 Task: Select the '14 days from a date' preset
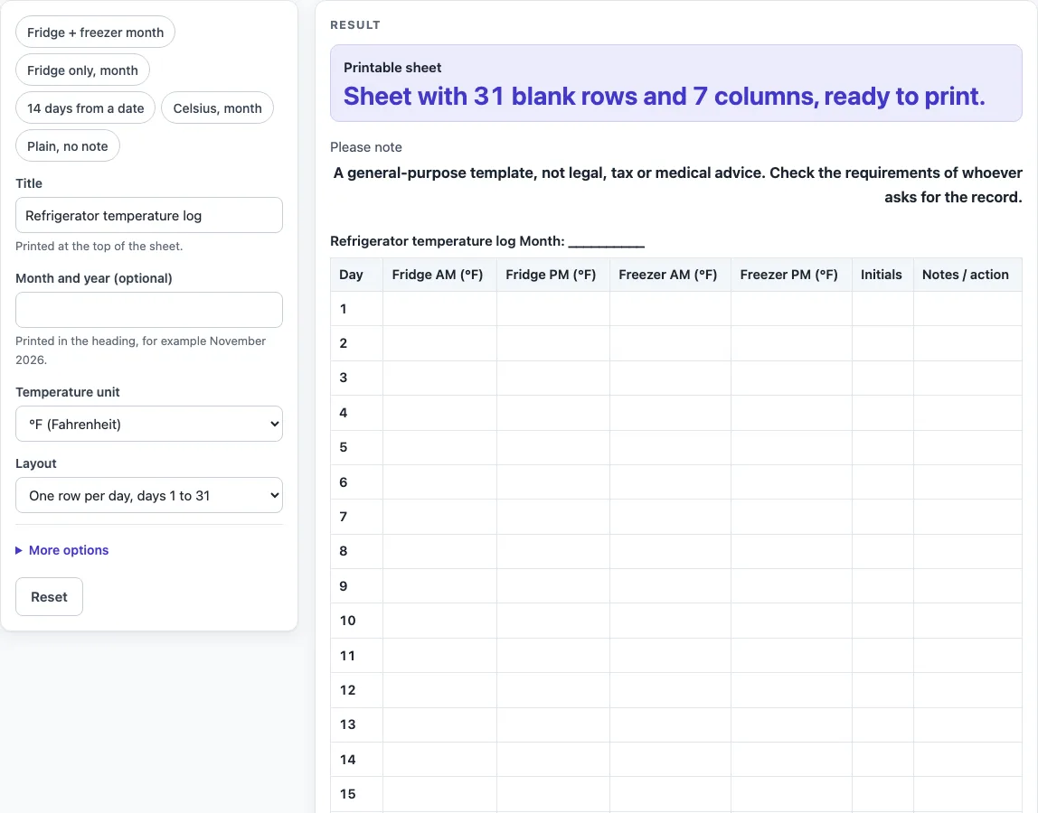coord(85,107)
